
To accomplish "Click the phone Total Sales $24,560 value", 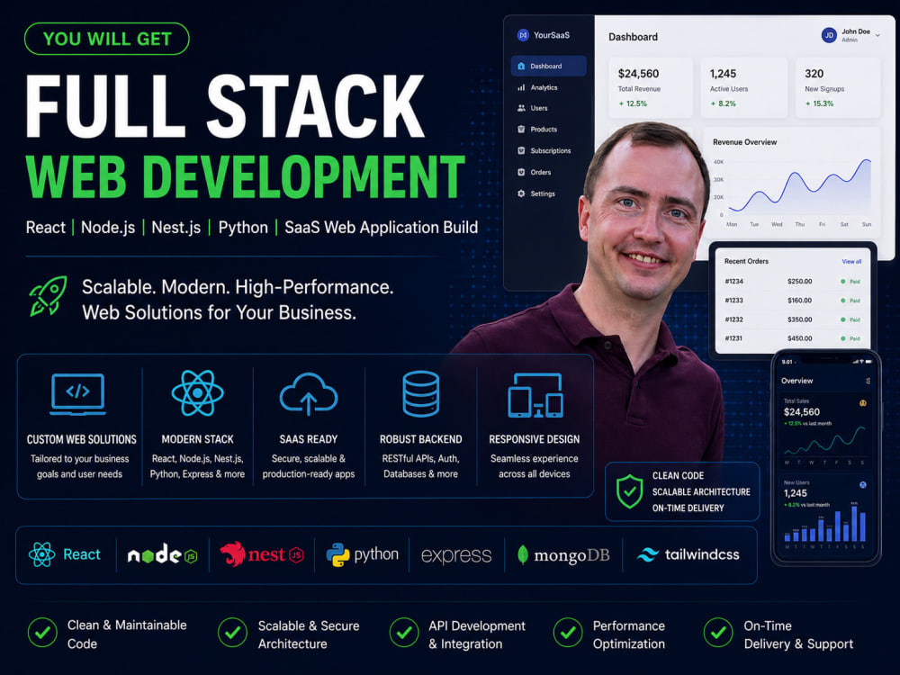I will coord(801,412).
